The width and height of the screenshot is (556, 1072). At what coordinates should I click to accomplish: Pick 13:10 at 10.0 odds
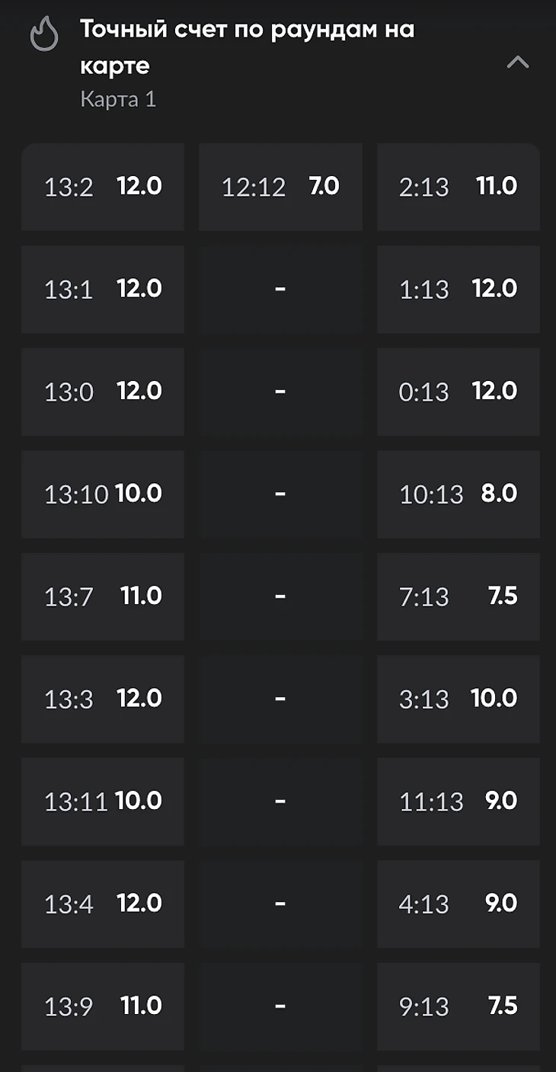click(103, 494)
